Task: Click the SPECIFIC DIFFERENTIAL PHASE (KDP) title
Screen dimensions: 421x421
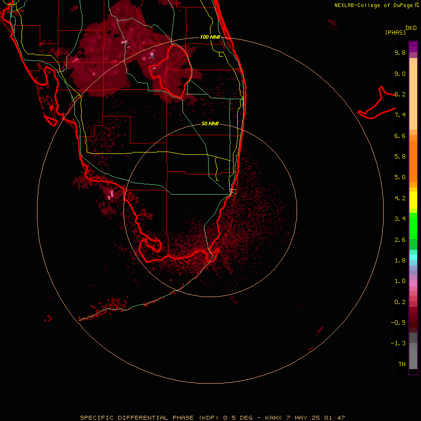Action: coord(150,418)
